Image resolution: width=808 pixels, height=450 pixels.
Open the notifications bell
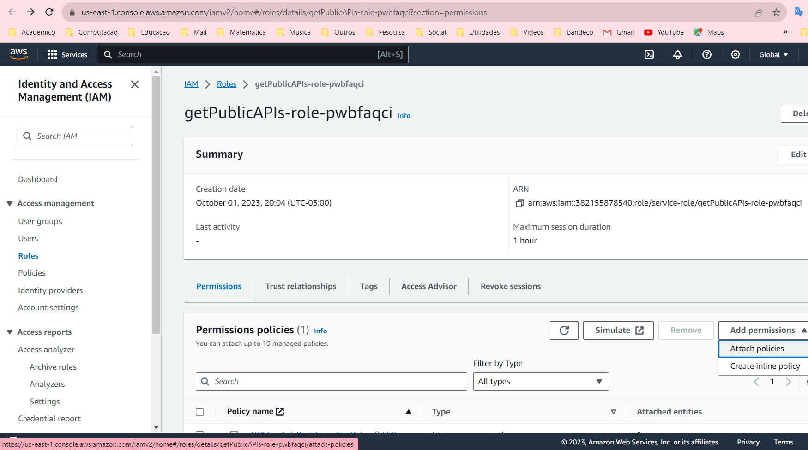pos(678,54)
